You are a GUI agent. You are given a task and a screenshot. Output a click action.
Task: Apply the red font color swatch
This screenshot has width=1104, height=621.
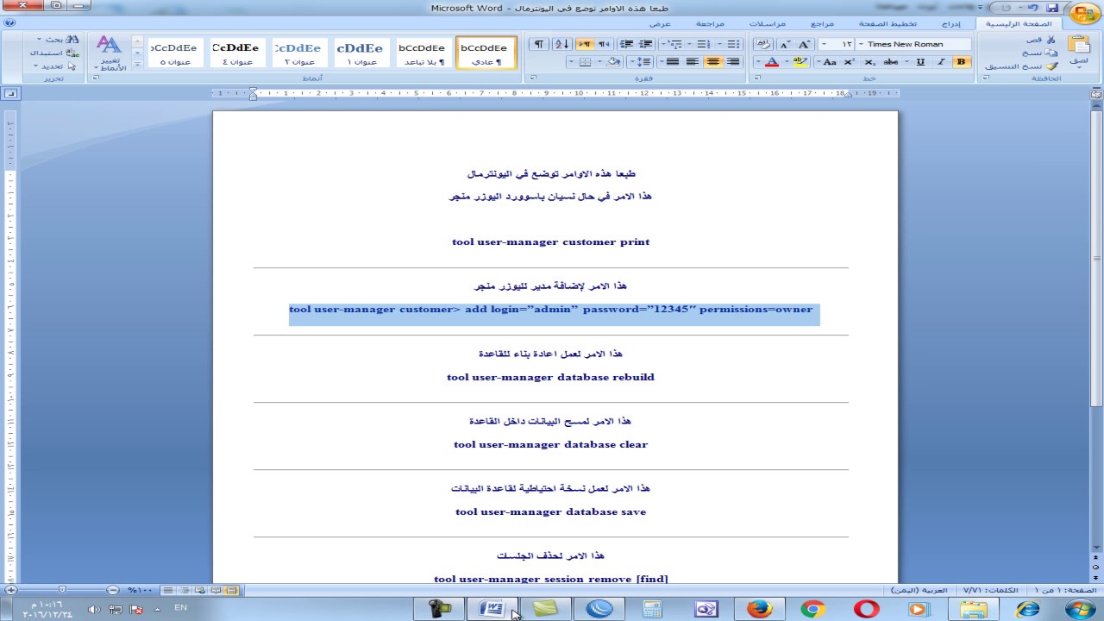(772, 62)
